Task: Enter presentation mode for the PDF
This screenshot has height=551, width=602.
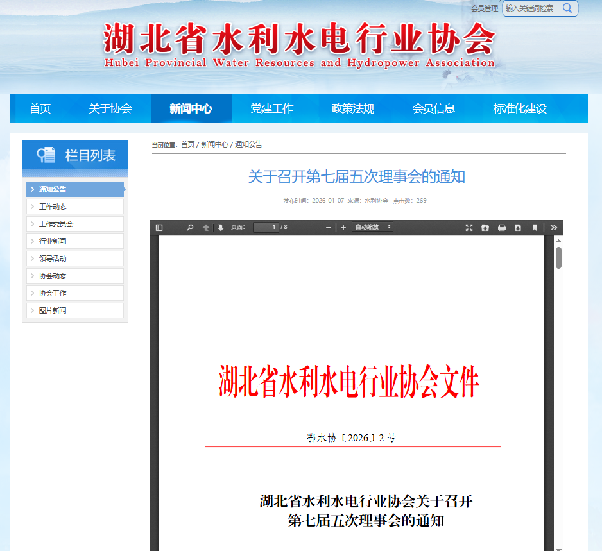Action: pos(469,227)
